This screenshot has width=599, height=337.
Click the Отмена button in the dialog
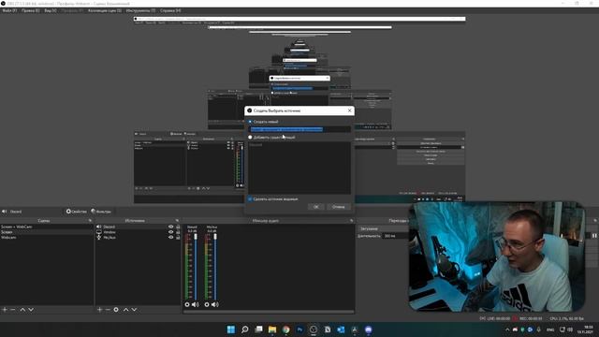339,207
